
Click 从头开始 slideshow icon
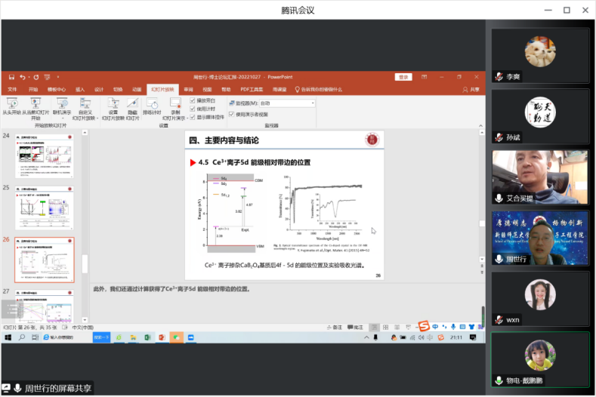pyautogui.click(x=12, y=103)
